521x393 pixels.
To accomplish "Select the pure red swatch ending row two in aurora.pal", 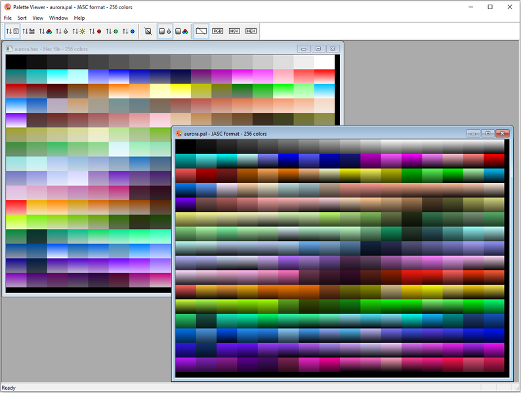I will click(x=493, y=161).
